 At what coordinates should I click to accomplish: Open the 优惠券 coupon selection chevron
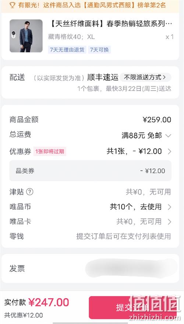[170, 151]
